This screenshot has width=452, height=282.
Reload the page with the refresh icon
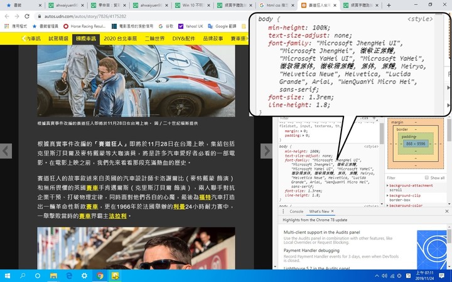(27, 16)
